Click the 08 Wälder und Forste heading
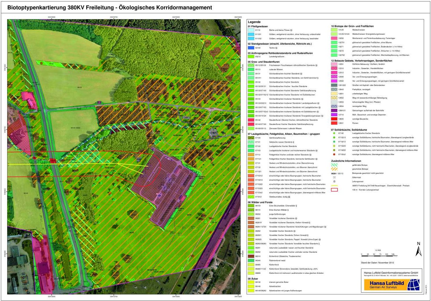Viewport: 431px width, 301px height. pos(260,202)
